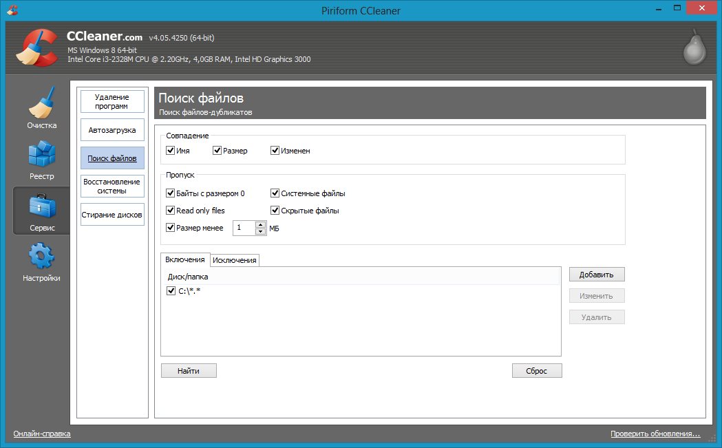
Task: Open Настройки gear settings
Action: pos(41,262)
